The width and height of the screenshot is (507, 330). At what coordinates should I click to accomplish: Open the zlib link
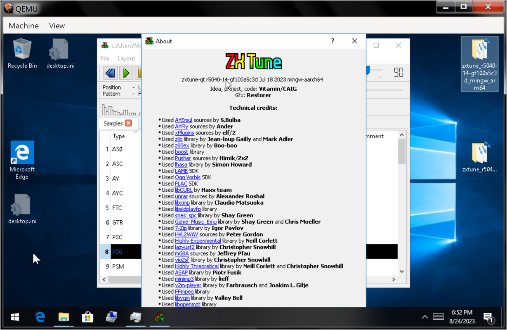tap(179, 139)
